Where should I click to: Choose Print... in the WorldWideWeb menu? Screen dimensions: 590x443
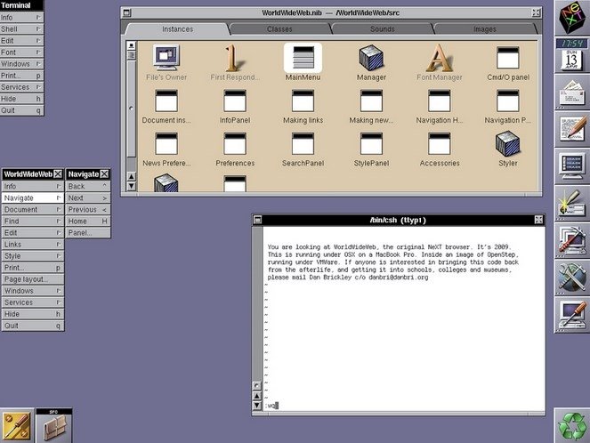click(x=33, y=268)
